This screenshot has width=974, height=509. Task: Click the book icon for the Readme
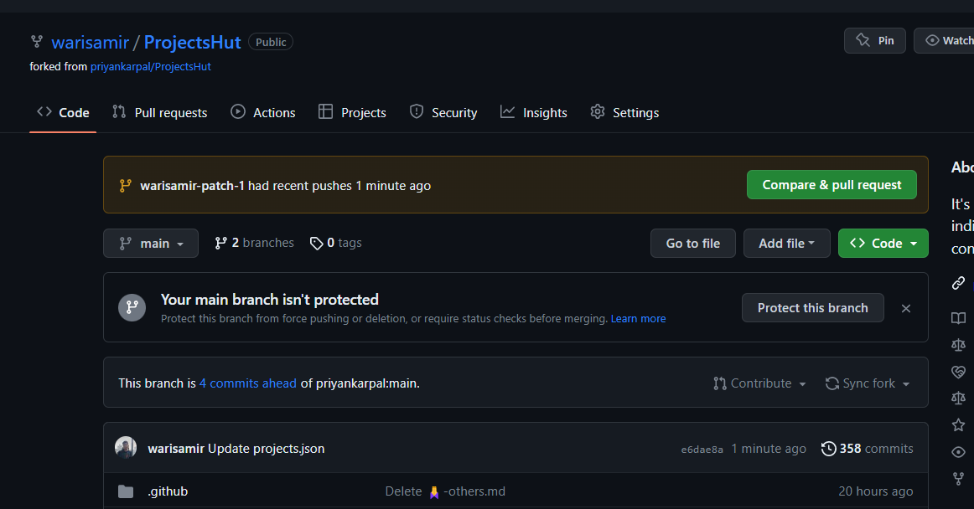click(958, 318)
